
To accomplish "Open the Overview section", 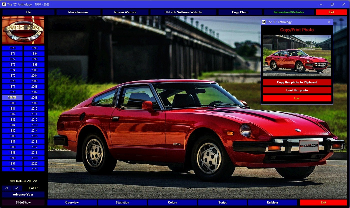I will coord(72,203).
